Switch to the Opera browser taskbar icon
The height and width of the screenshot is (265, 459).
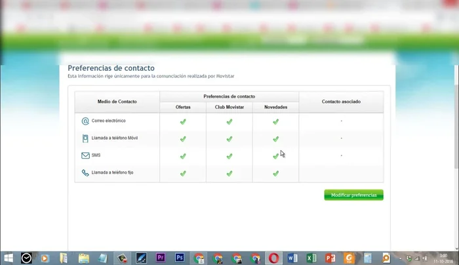coord(273,258)
